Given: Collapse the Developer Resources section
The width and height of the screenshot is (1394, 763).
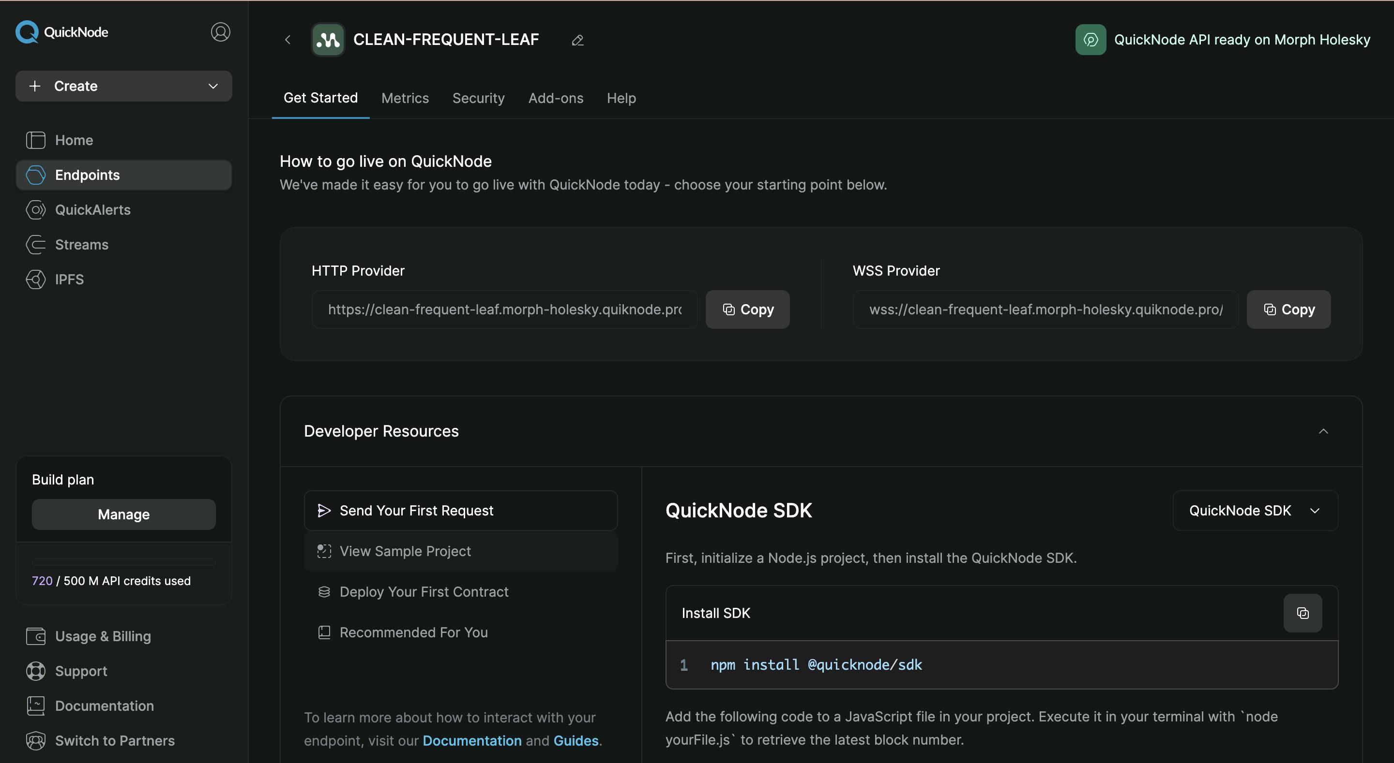Looking at the screenshot, I should click(1323, 431).
